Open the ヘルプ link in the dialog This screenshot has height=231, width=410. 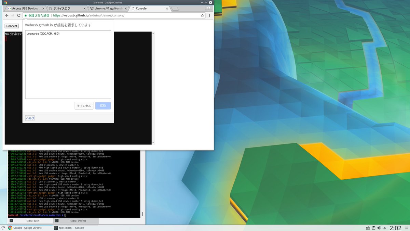point(30,118)
